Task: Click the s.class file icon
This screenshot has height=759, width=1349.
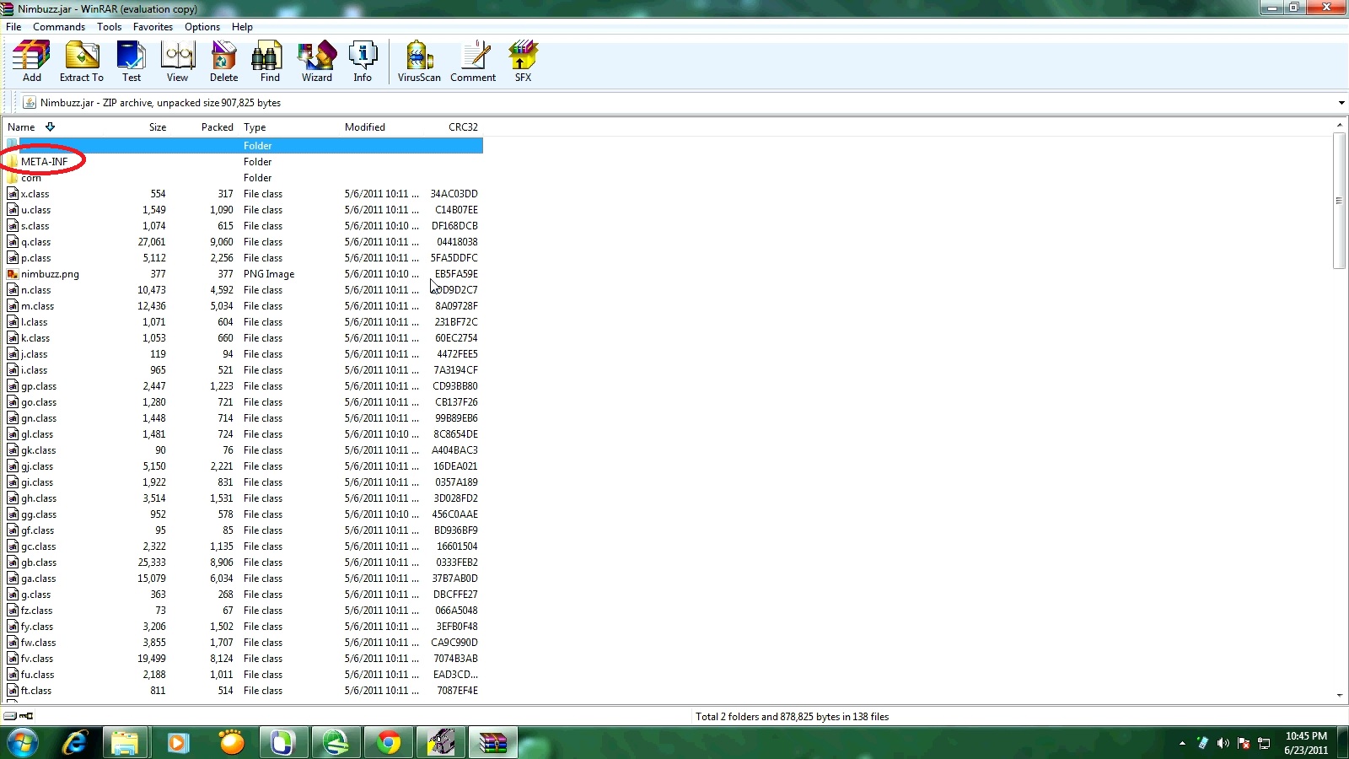Action: click(x=13, y=226)
